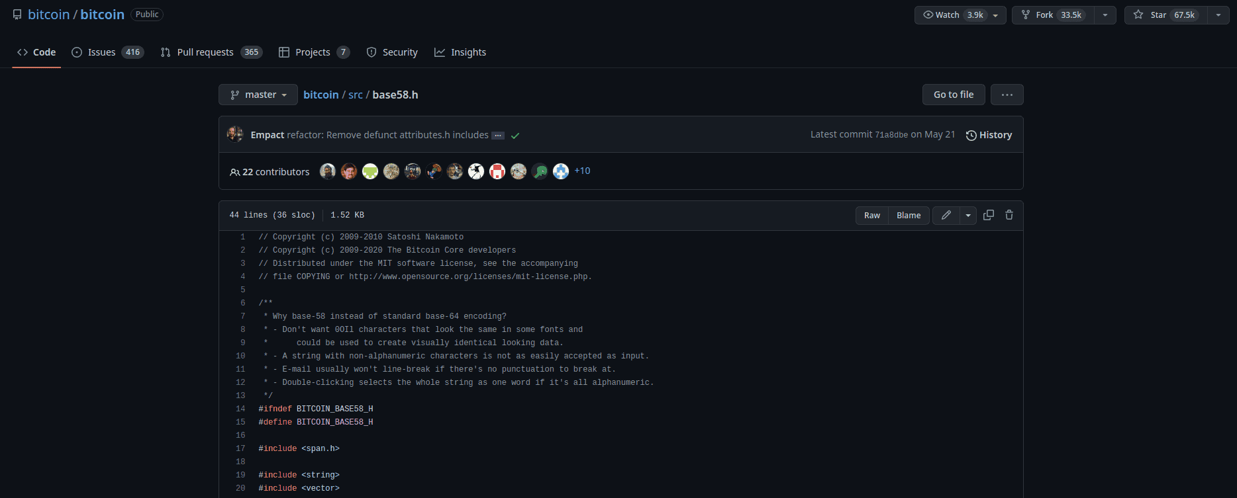Screen dimensions: 1237x498
Task: Open the bitcoin owner link in header
Action: click(48, 15)
